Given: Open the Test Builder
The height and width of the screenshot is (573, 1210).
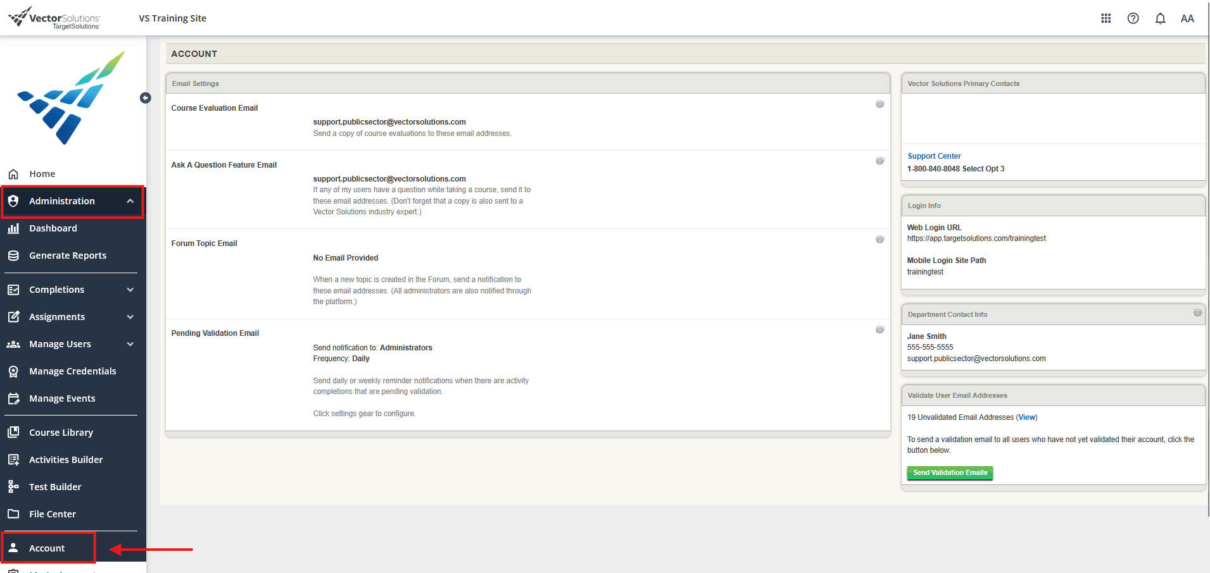Looking at the screenshot, I should tap(55, 486).
